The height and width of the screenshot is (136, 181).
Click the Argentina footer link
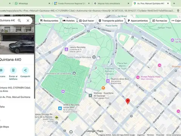click(141, 135)
